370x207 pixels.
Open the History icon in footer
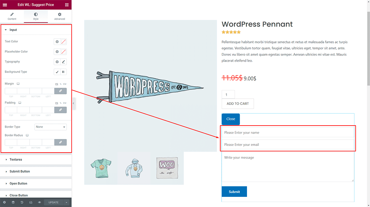coord(22,202)
